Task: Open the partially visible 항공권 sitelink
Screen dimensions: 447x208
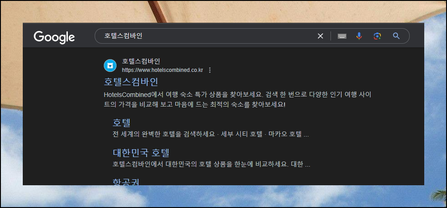Action: coord(126,182)
